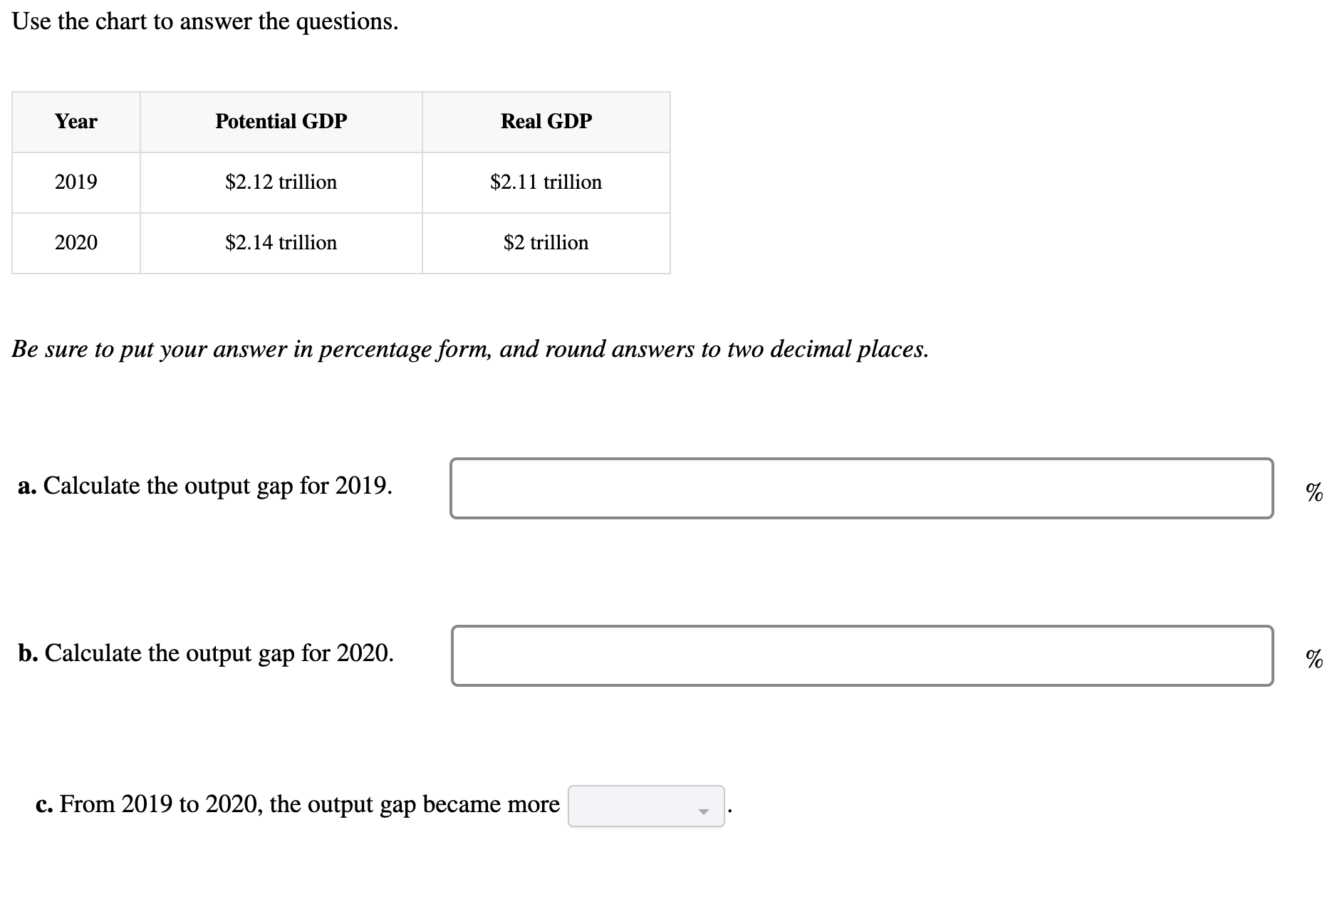
Task: Click the heading 'Use the chart to answer the questions'
Action: click(204, 21)
